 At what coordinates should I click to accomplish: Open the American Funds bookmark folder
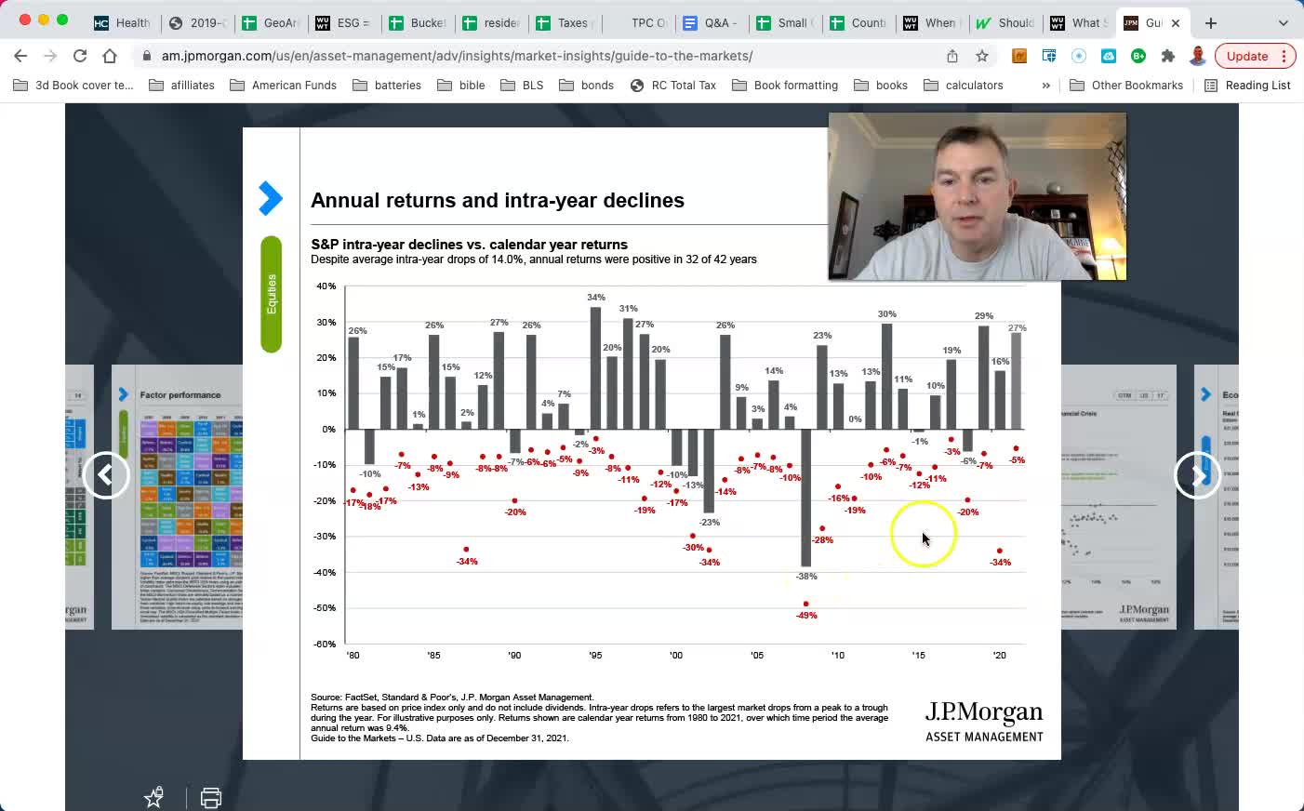283,85
